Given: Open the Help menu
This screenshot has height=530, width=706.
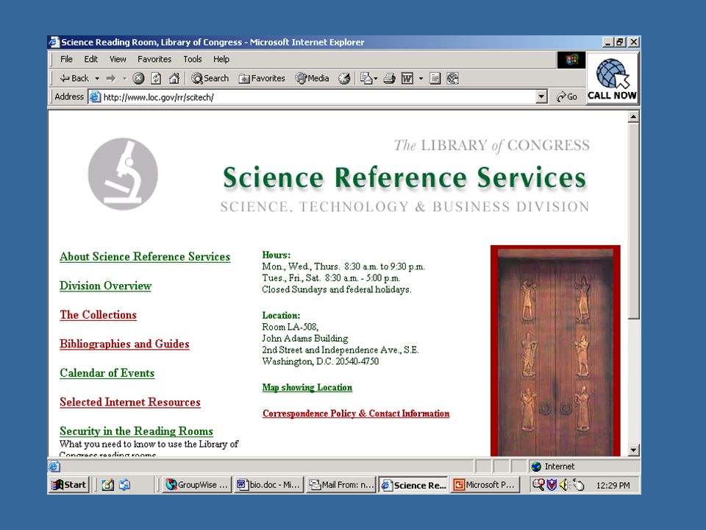Looking at the screenshot, I should 221,59.
